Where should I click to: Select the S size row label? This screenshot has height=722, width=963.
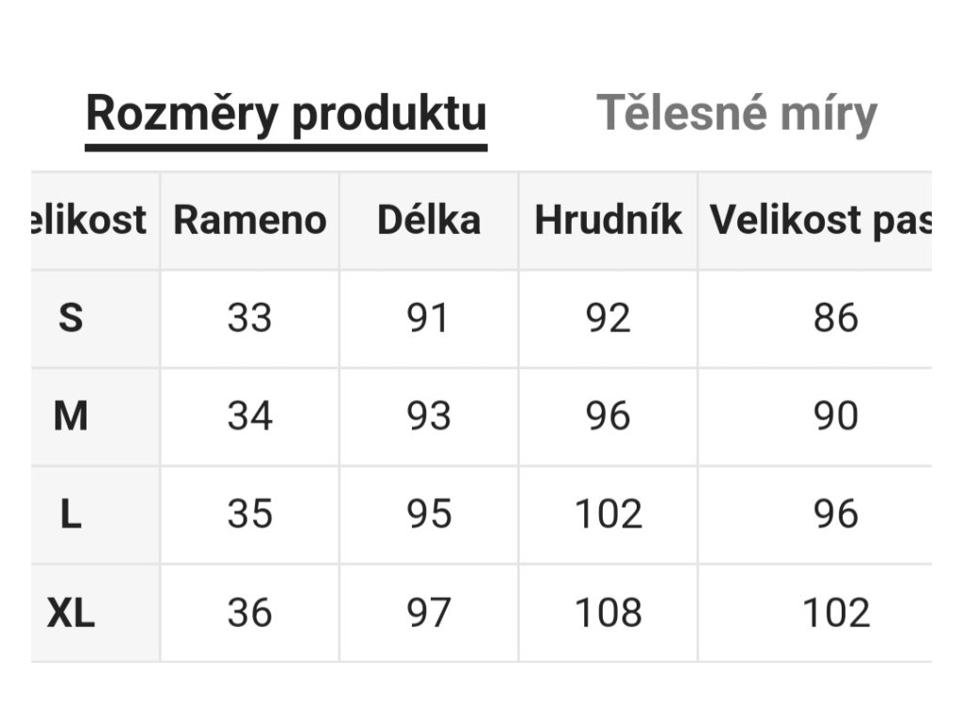click(x=71, y=319)
